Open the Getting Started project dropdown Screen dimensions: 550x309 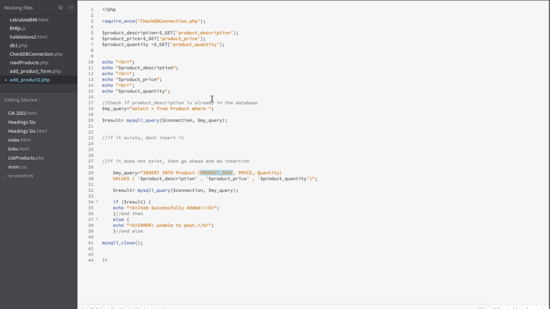point(22,100)
